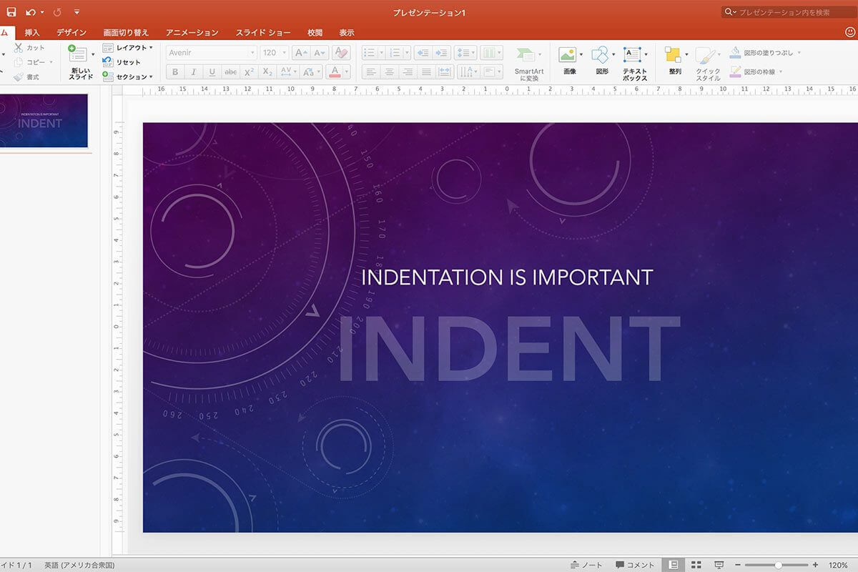Click the font color A swatch
This screenshot has height=572, width=858.
point(334,71)
